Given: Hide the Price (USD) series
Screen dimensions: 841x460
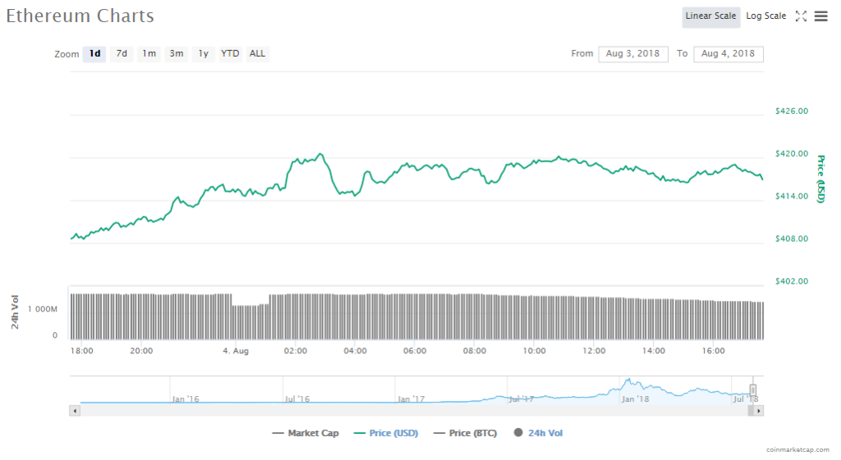Looking at the screenshot, I should click(x=385, y=433).
